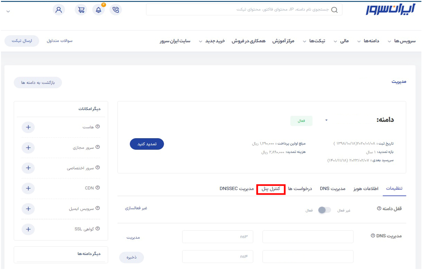Toggle the قفل دامنه switch
Image resolution: width=422 pixels, height=270 pixels.
(324, 210)
